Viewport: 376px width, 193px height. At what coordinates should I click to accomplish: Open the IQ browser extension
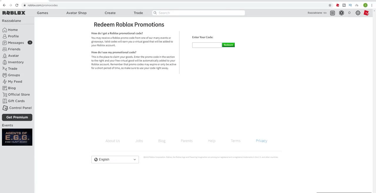(x=350, y=5)
